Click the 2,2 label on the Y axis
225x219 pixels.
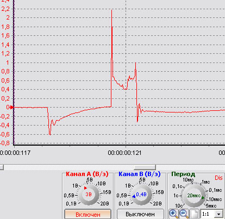(5, 9)
